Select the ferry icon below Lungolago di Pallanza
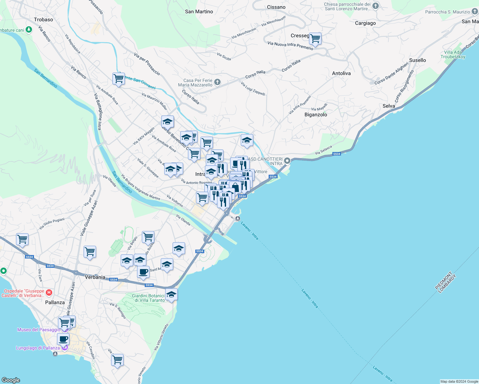479x384 pixels. coord(55,354)
